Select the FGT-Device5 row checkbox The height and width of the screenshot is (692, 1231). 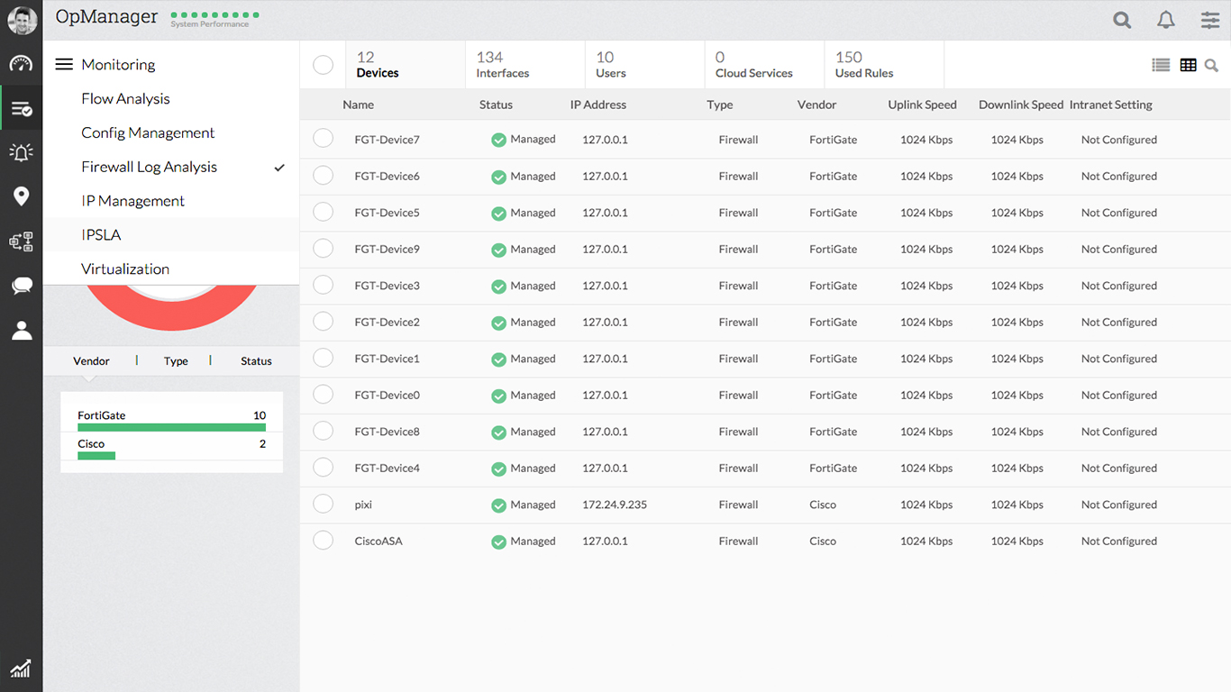click(323, 212)
